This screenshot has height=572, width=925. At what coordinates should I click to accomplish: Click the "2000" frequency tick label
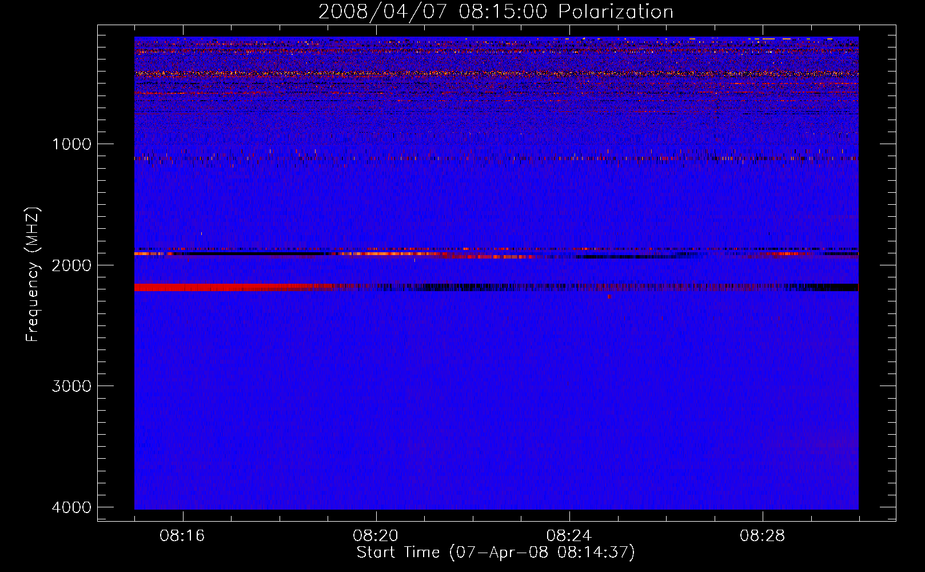(x=71, y=265)
